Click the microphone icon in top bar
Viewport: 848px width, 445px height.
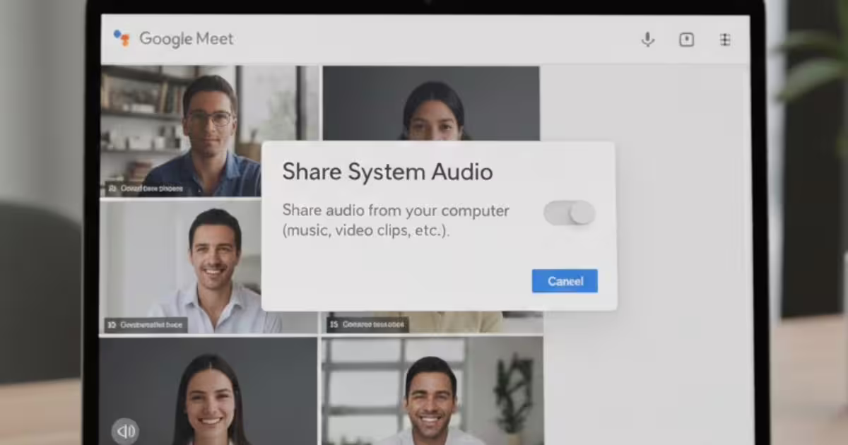click(647, 40)
